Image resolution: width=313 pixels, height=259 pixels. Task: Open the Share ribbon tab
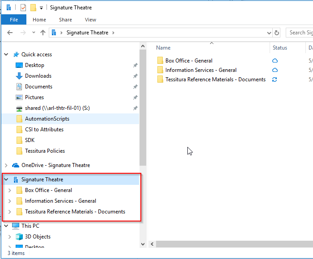click(x=65, y=20)
